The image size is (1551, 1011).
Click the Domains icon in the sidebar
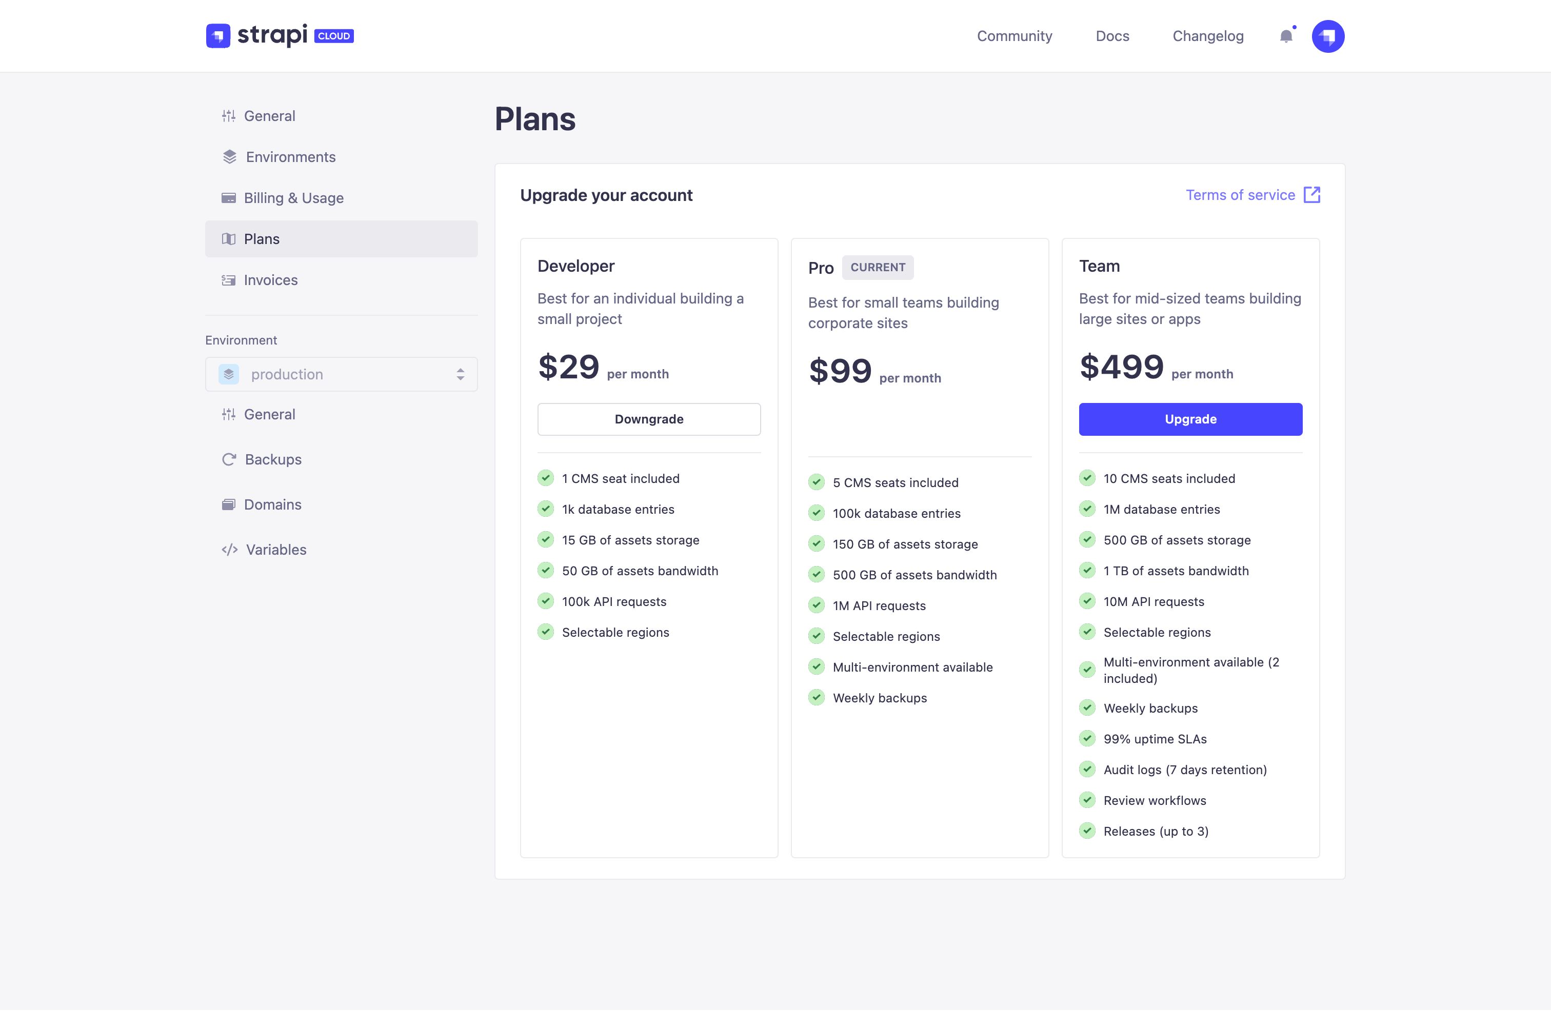point(228,504)
